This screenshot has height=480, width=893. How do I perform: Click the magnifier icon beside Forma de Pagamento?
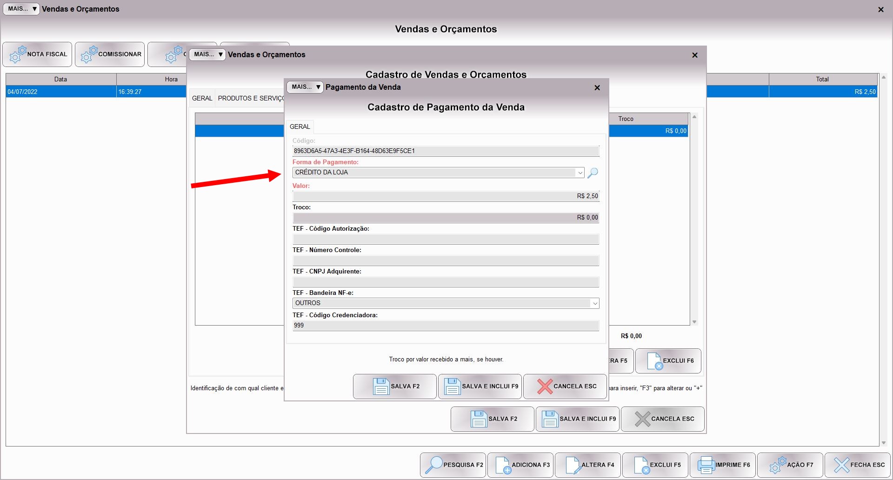click(593, 173)
